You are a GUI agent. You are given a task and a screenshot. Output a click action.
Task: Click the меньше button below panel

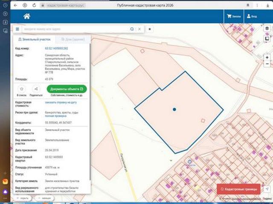(44, 198)
